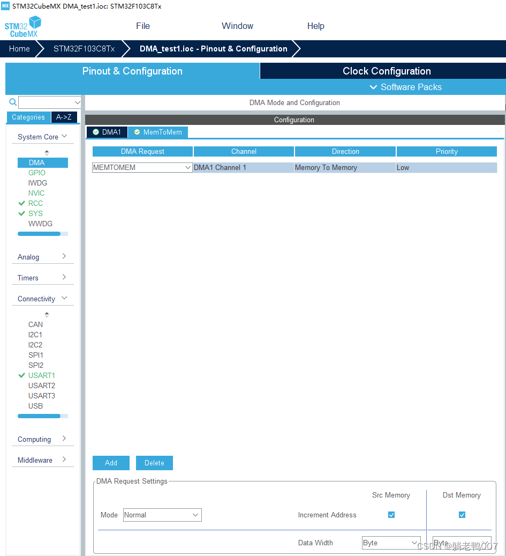Click the Delete button
Viewport: 506px width, 556px height.
coord(154,463)
